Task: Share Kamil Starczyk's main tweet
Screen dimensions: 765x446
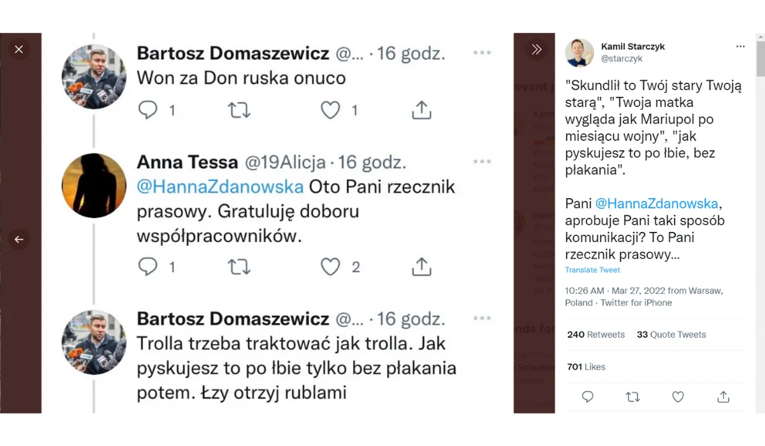Action: click(723, 397)
